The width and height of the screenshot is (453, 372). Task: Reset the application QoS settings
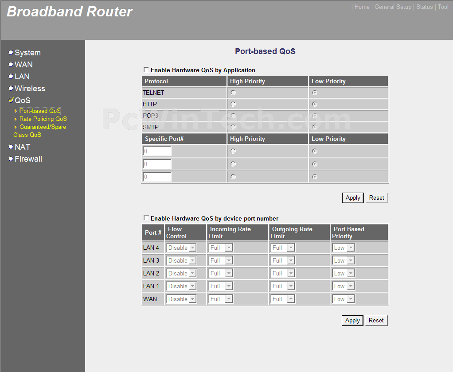[x=376, y=198]
